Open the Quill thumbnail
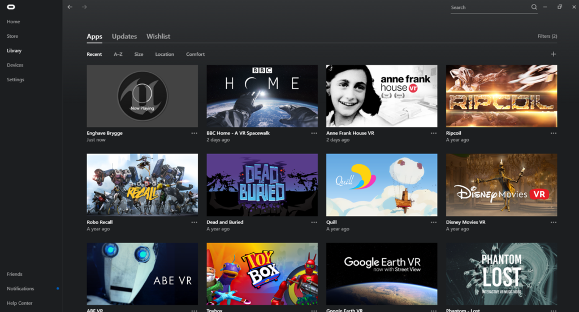579x312 pixels. [x=382, y=185]
